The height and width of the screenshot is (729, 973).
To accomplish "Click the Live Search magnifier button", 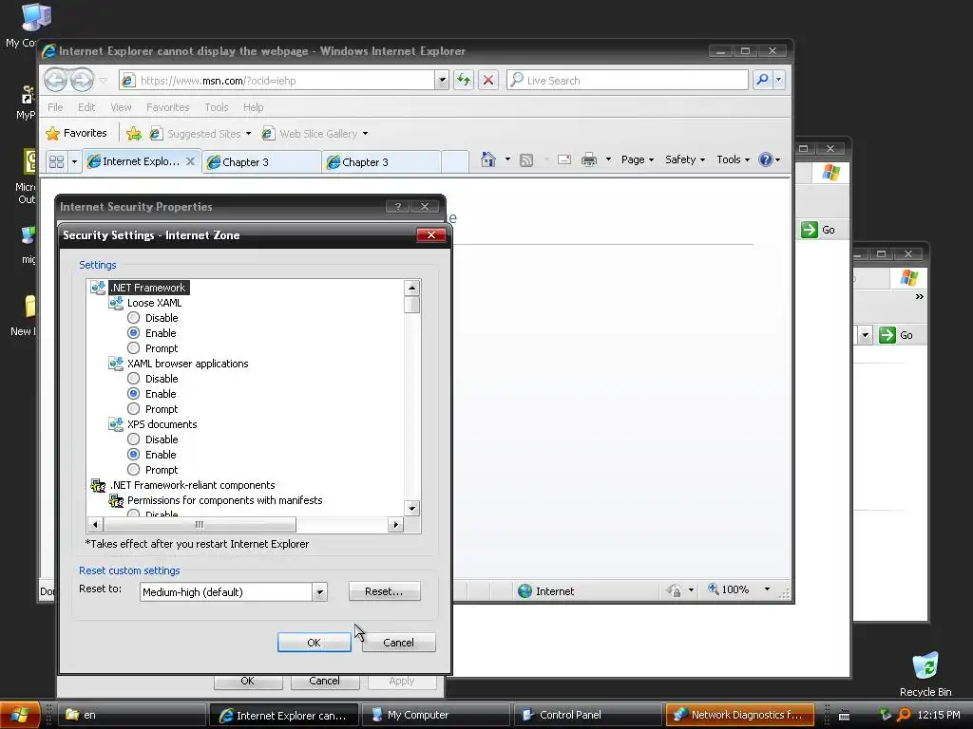I will [x=763, y=80].
